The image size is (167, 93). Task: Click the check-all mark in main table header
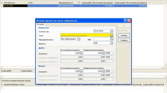[2, 3]
